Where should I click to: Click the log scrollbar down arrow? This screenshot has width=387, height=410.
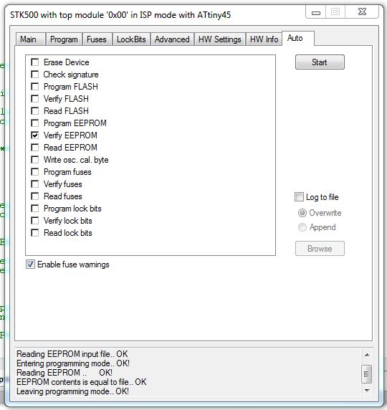(x=367, y=391)
